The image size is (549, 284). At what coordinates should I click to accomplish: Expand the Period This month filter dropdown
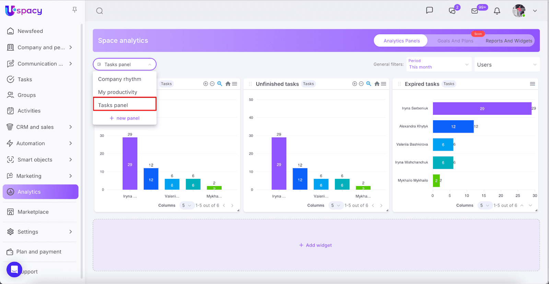tap(439, 64)
